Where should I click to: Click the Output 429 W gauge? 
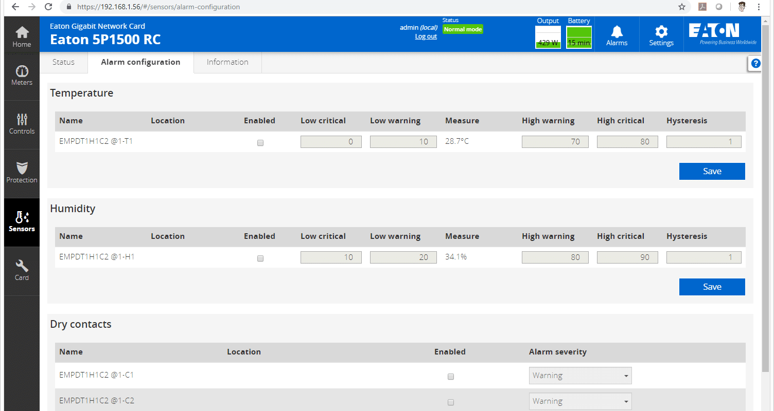(x=548, y=38)
